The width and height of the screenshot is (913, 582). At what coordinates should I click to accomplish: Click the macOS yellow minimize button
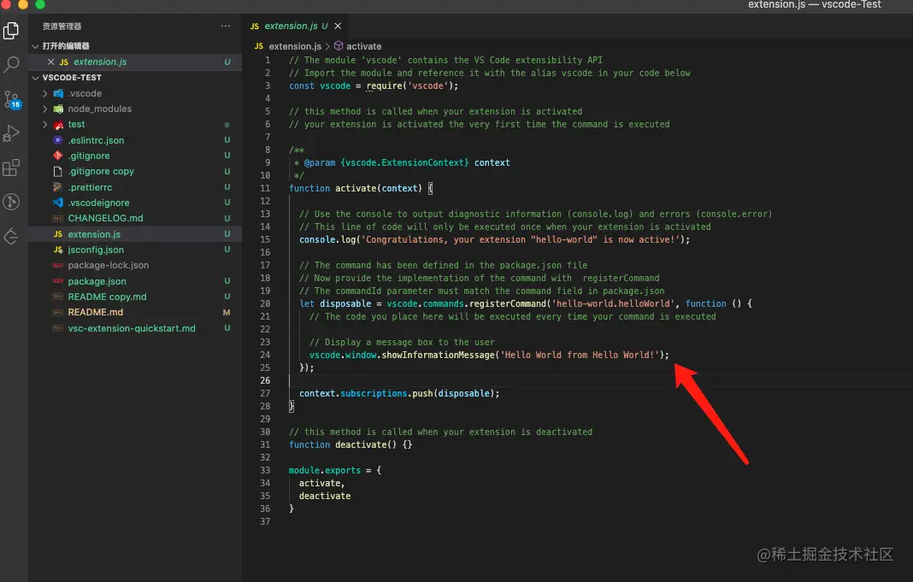click(x=23, y=4)
